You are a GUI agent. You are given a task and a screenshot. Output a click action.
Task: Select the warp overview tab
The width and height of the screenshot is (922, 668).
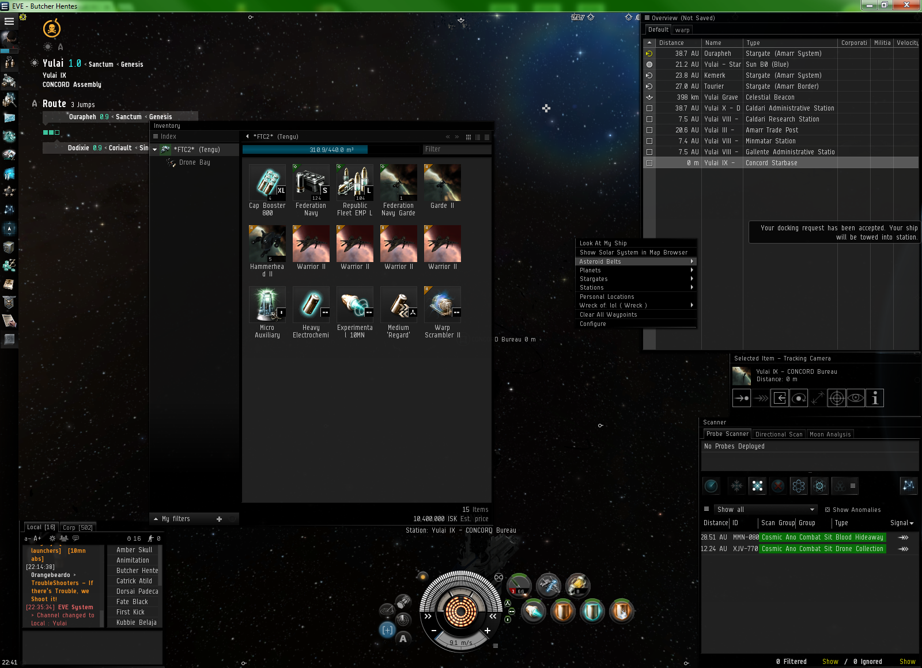(x=682, y=30)
